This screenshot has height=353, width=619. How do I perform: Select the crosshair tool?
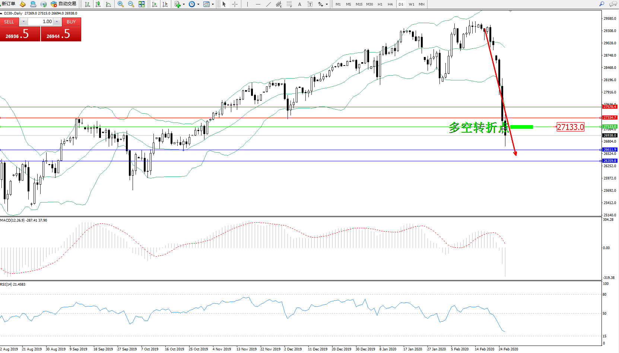pyautogui.click(x=235, y=4)
